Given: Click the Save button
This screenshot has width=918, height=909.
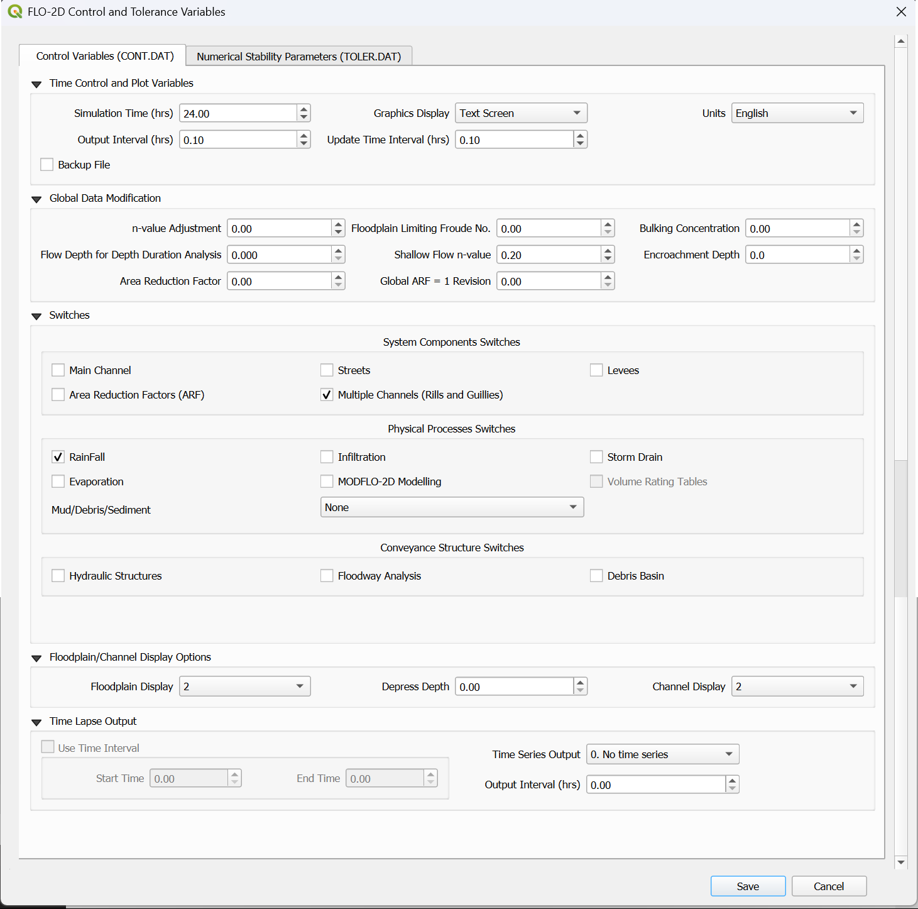Looking at the screenshot, I should click(748, 886).
